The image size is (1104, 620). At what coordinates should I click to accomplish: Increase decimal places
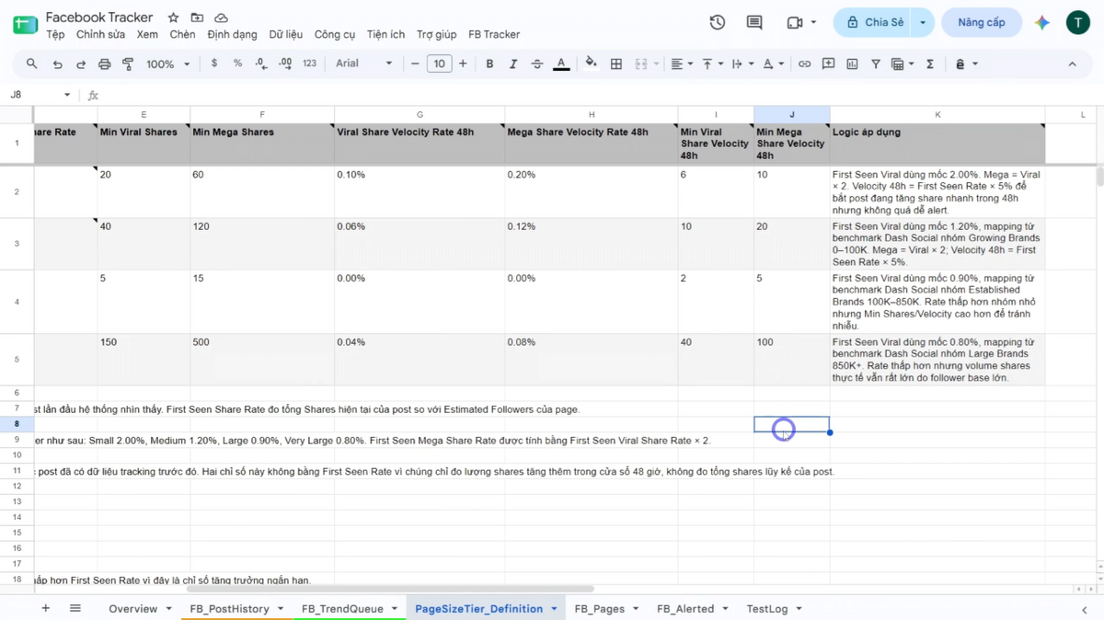pos(285,63)
